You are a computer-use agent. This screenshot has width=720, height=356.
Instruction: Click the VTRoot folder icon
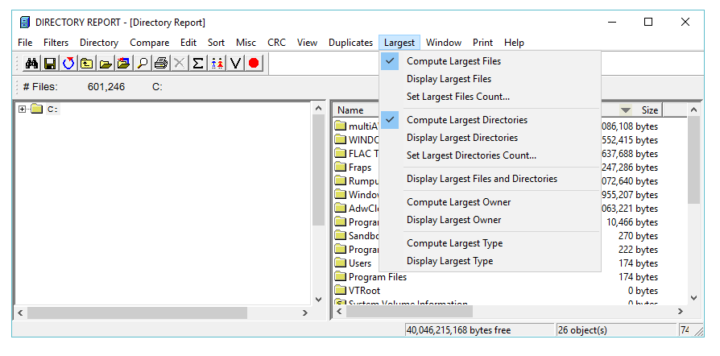340,290
